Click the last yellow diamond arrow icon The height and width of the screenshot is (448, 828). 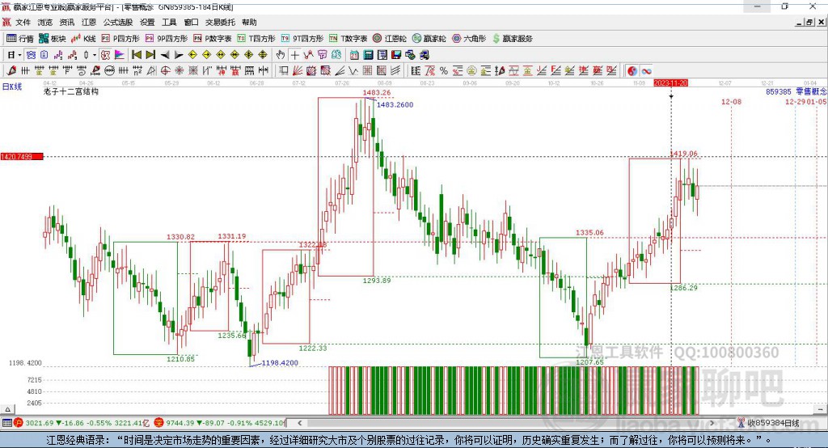[263, 55]
